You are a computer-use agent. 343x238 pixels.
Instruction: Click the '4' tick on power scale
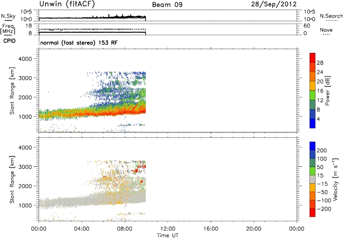tap(318, 119)
